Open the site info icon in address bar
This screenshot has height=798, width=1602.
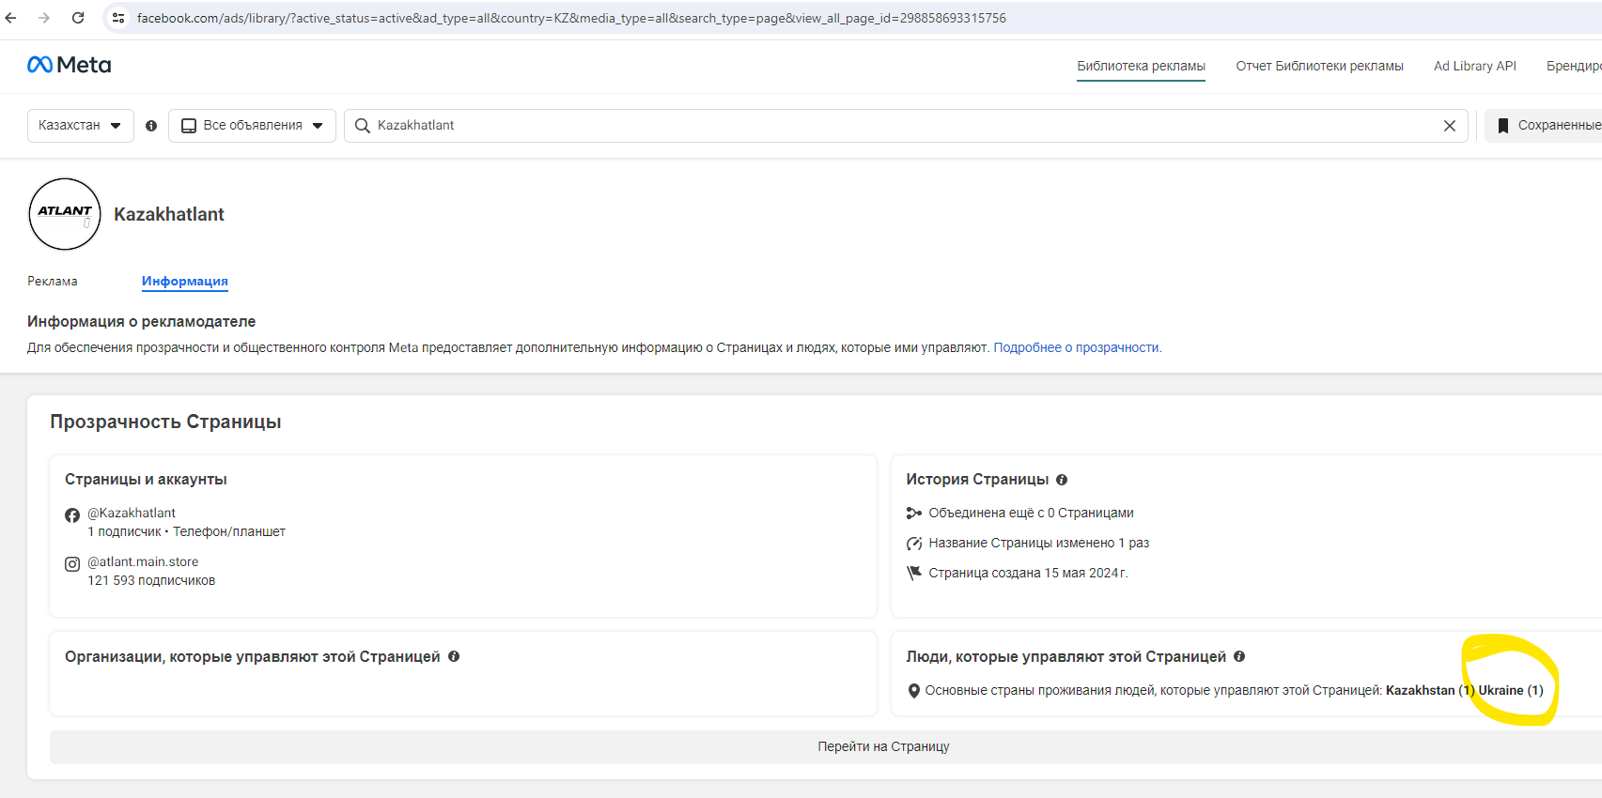tap(118, 18)
